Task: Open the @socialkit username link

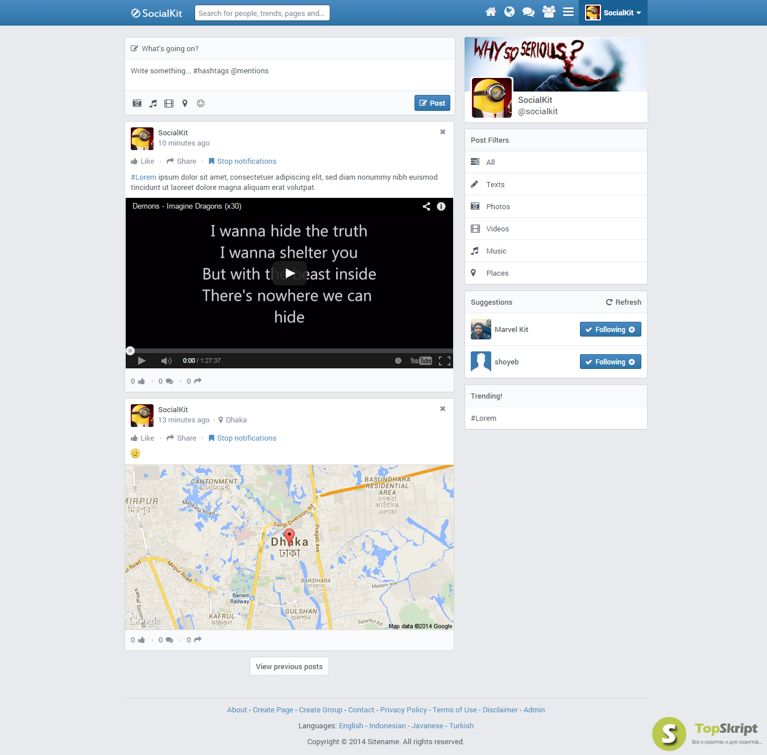Action: 538,111
